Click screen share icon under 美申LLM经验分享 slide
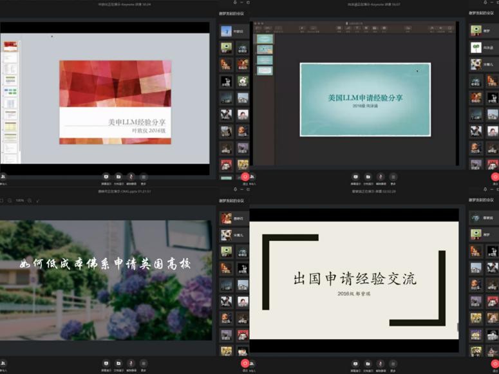Screen dimensions: 499x374 coord(106,176)
